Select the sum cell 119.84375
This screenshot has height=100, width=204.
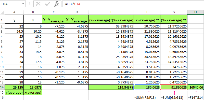pyautogui.click(x=111, y=87)
